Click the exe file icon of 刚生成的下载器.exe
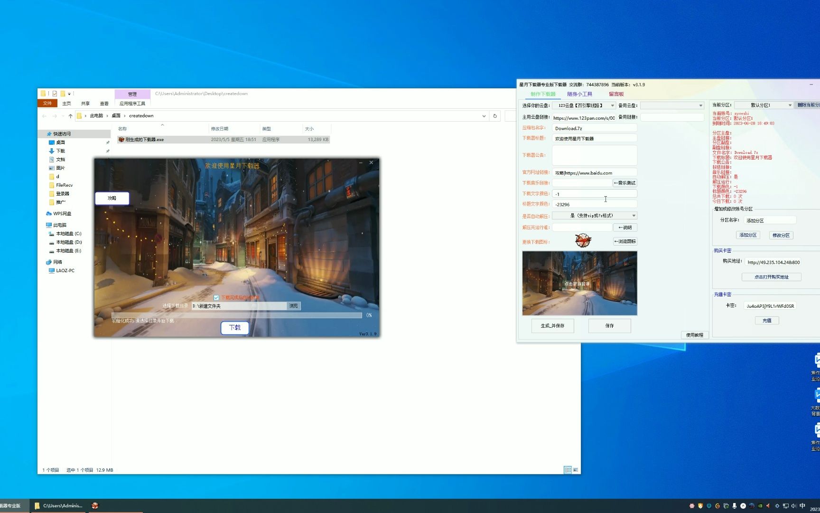The image size is (820, 513). coord(121,140)
